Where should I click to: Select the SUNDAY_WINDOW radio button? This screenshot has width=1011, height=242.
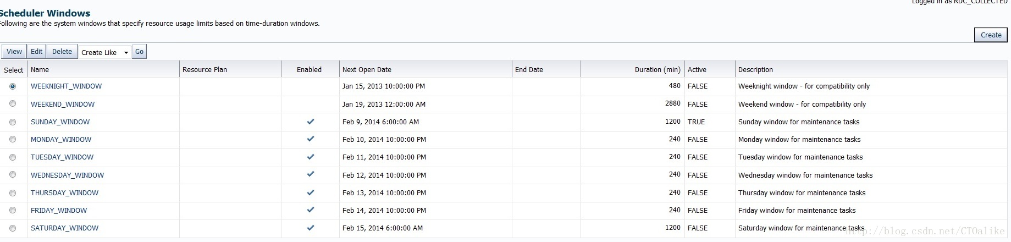(x=13, y=122)
